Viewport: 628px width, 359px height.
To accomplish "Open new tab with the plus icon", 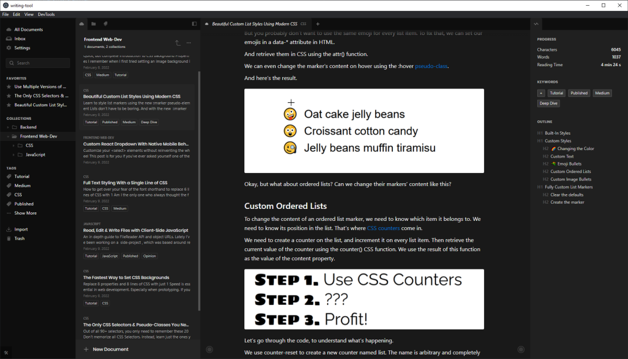I will coord(318,24).
